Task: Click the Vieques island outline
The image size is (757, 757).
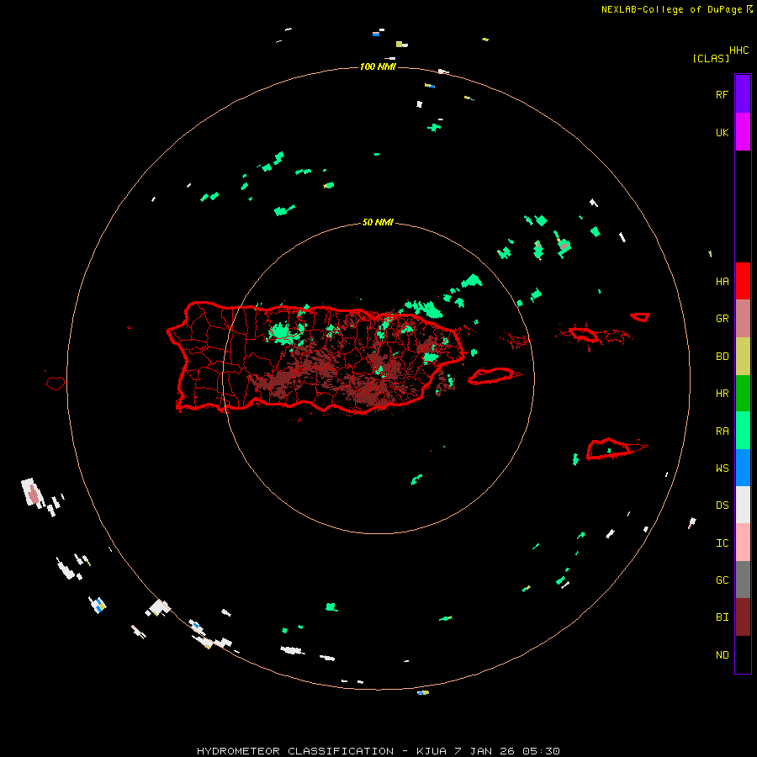Action: [x=491, y=375]
